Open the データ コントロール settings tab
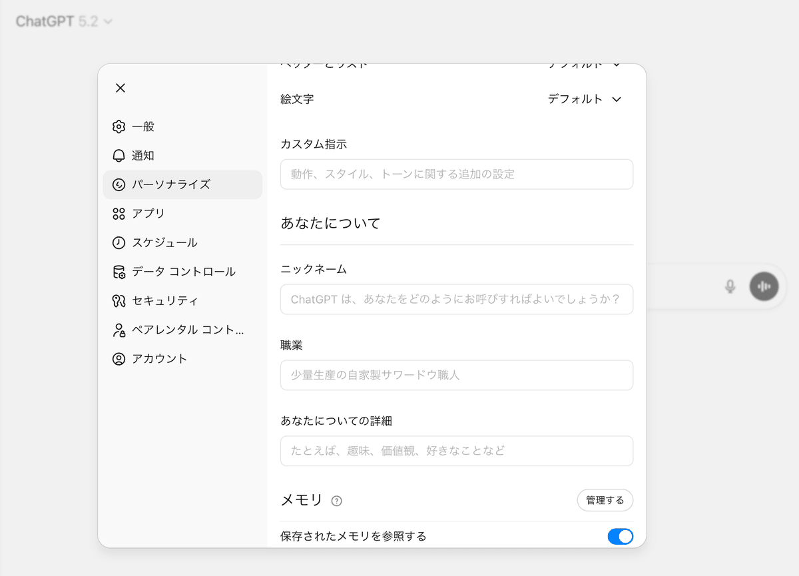 pyautogui.click(x=182, y=272)
